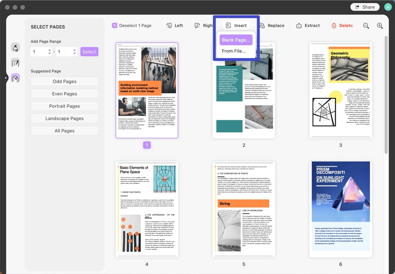The image size is (395, 274).
Task: Click the Landscape Pages button
Action: point(65,118)
